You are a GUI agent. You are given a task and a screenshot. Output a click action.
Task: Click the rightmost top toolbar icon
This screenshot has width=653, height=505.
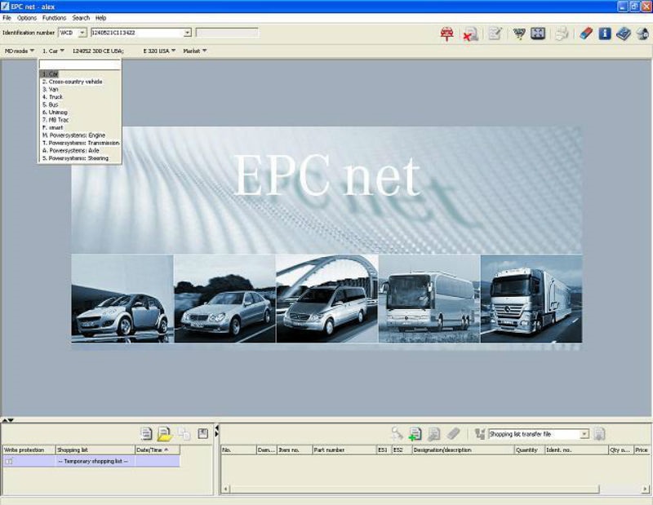[642, 33]
